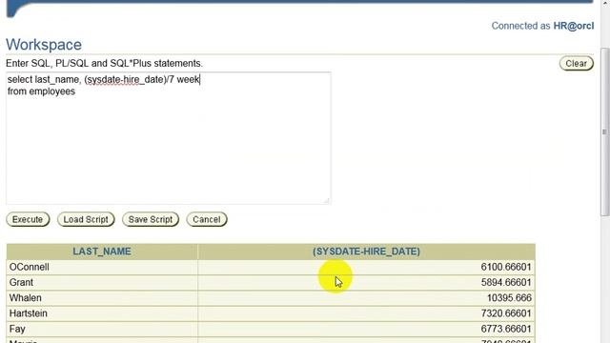Select the value 7320.66601
Image resolution: width=610 pixels, height=343 pixels.
tap(506, 313)
